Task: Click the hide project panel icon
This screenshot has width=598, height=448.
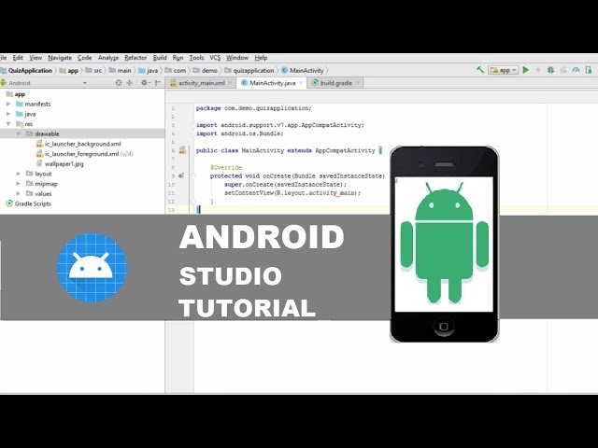Action: pos(158,83)
